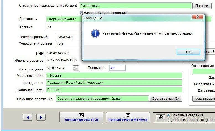Click Телефон внутренний field 231
Viewport: 215px width, 131px height.
(69, 44)
